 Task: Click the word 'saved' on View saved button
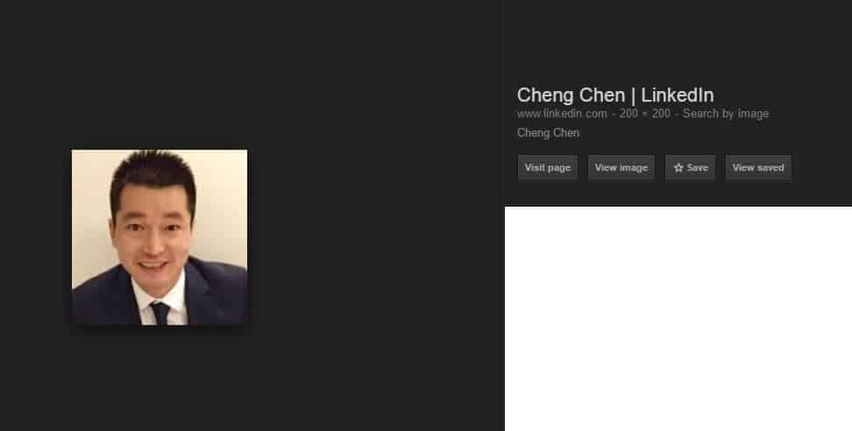pyautogui.click(x=770, y=167)
